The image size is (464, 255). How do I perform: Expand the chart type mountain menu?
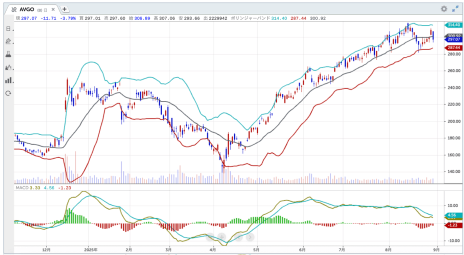click(x=8, y=67)
